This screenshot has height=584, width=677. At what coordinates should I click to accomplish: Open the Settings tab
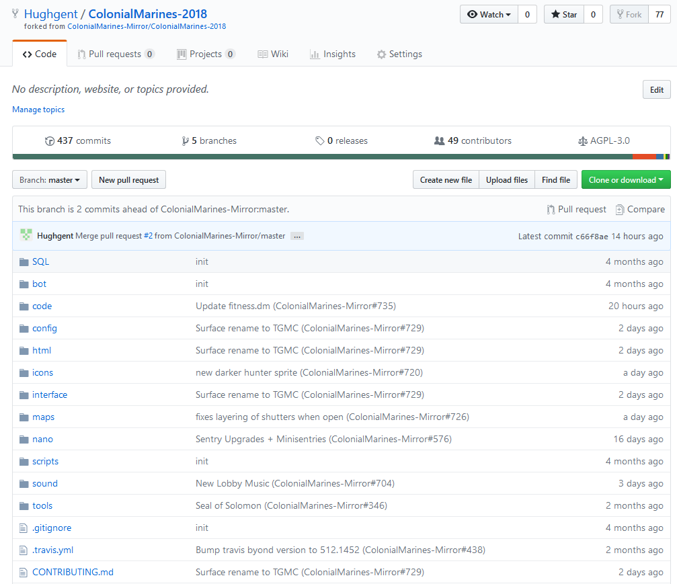pyautogui.click(x=399, y=54)
